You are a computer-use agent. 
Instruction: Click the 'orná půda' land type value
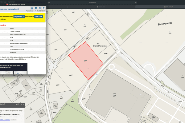coord(13,53)
